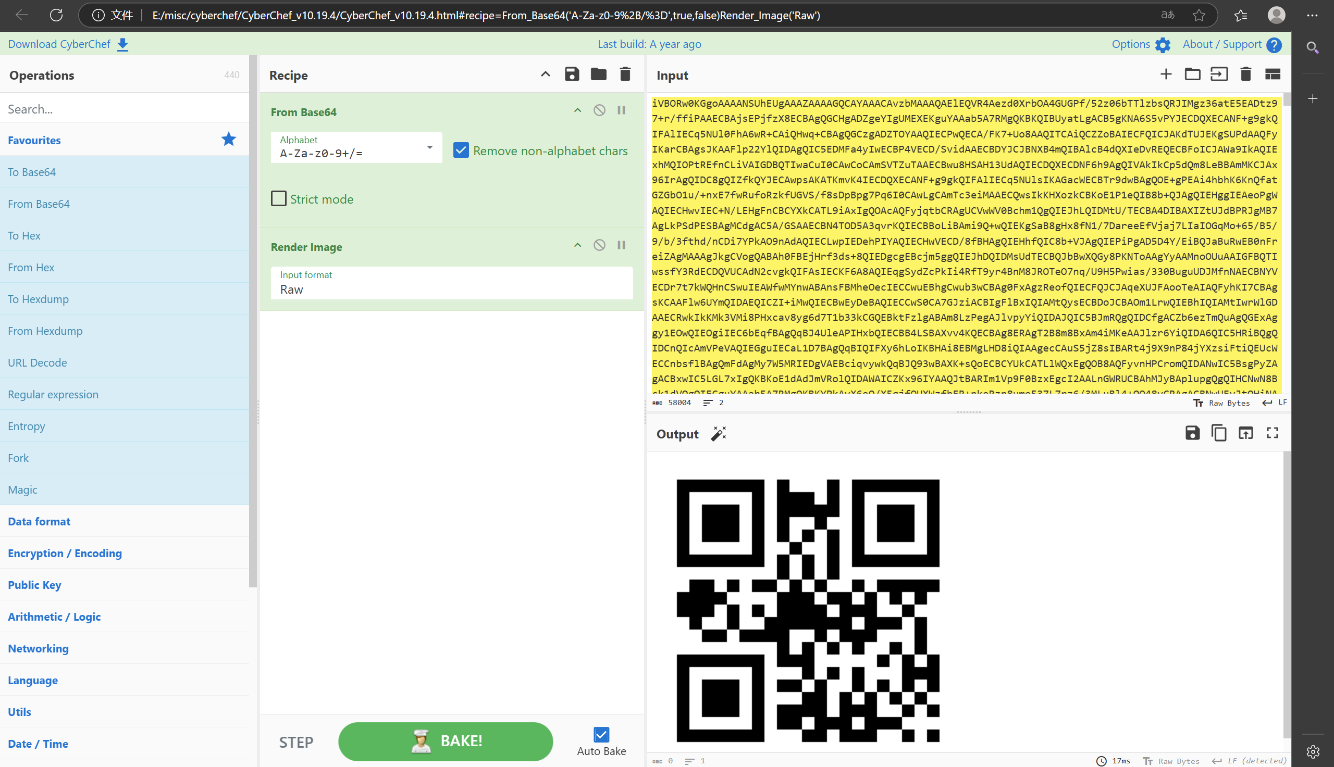The height and width of the screenshot is (767, 1334).
Task: Set breakpoint on Render Image operation
Action: pyautogui.click(x=622, y=245)
